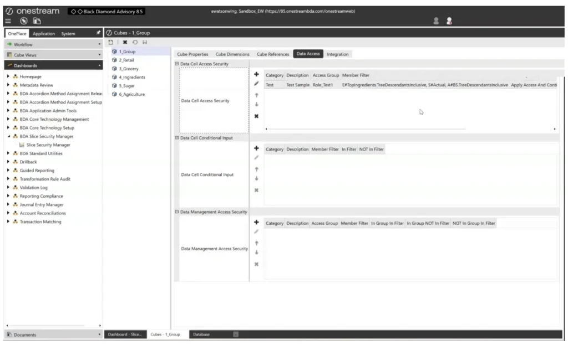Open Guided Reporting dashboard group
The height and width of the screenshot is (345, 568).
click(37, 171)
